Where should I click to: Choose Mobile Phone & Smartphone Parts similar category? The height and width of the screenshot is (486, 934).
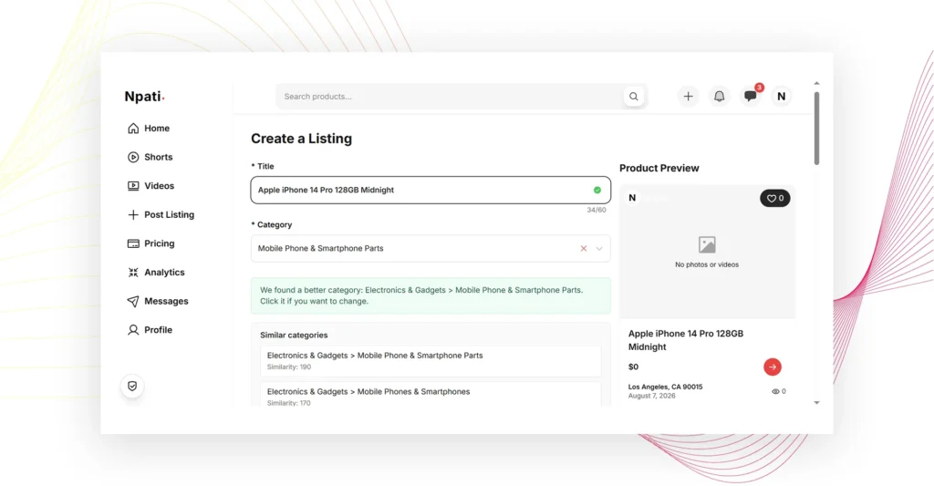[x=431, y=361]
